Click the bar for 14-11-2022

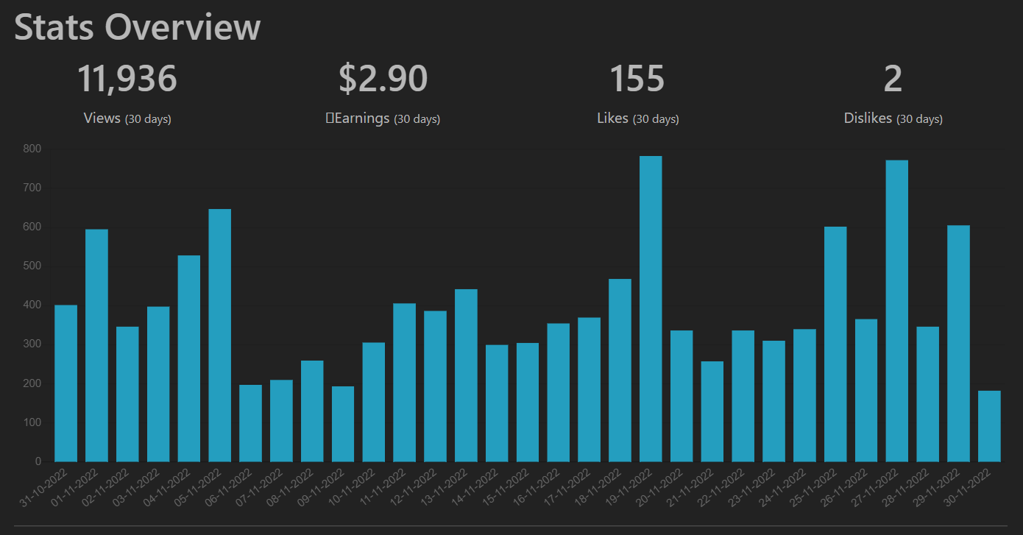click(497, 403)
